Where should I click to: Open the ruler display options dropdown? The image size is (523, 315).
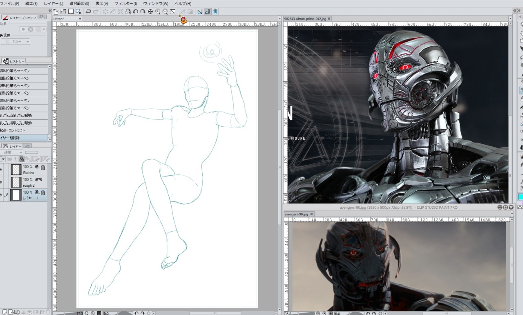(x=47, y=159)
